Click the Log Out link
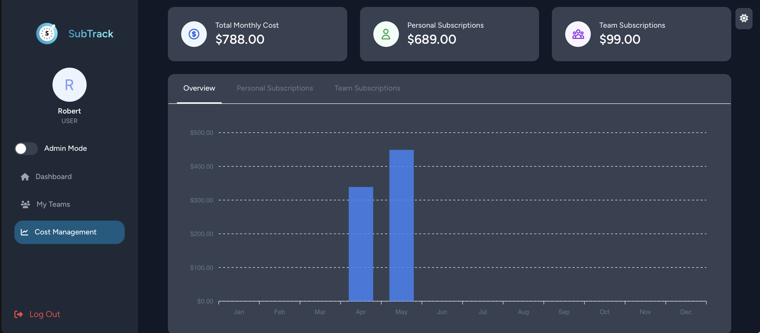This screenshot has height=333, width=760. 45,314
